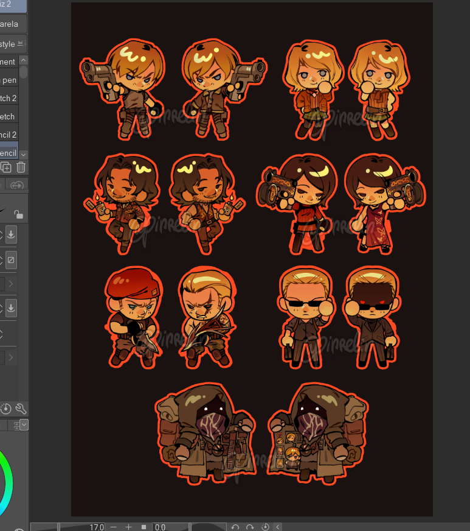Viewport: 470px width, 531px height.
Task: Click the zoom out minus button
Action: [113, 527]
